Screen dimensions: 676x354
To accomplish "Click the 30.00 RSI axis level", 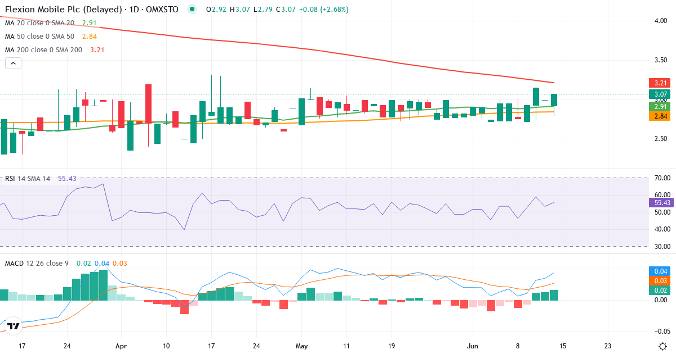I will click(662, 247).
